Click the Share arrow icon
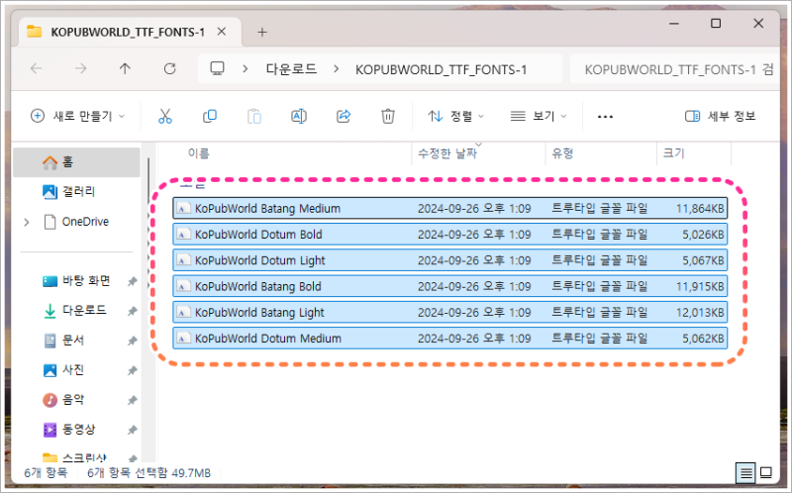 (x=344, y=116)
